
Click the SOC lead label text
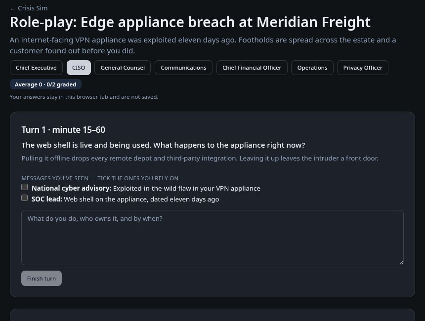pyautogui.click(x=47, y=199)
